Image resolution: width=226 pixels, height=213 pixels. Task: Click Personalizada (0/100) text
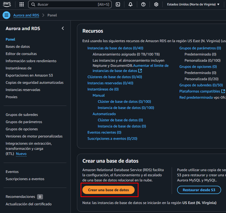point(203,60)
